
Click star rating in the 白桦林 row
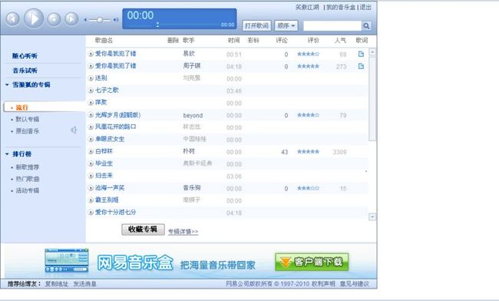308,151
